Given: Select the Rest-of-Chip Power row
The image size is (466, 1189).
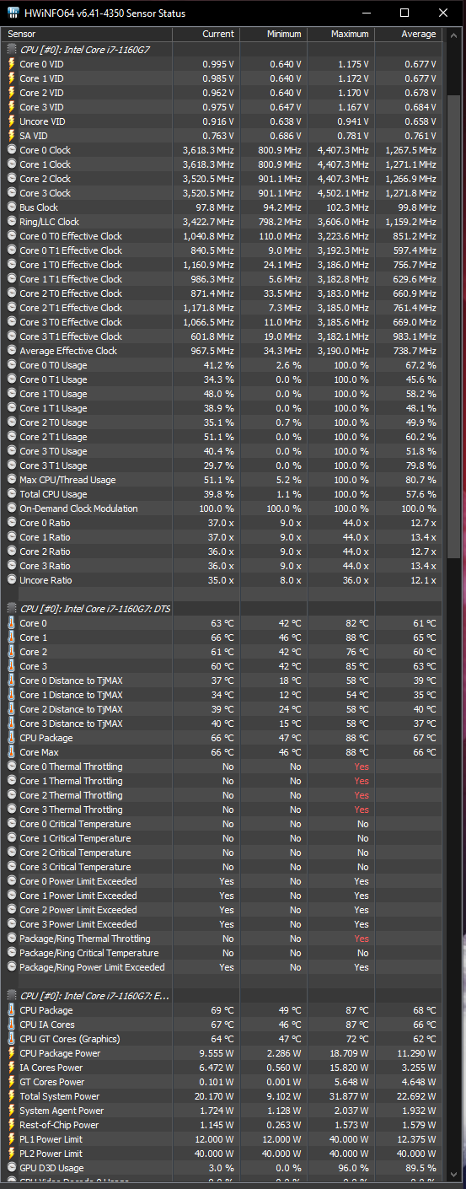Looking at the screenshot, I should [222, 1125].
